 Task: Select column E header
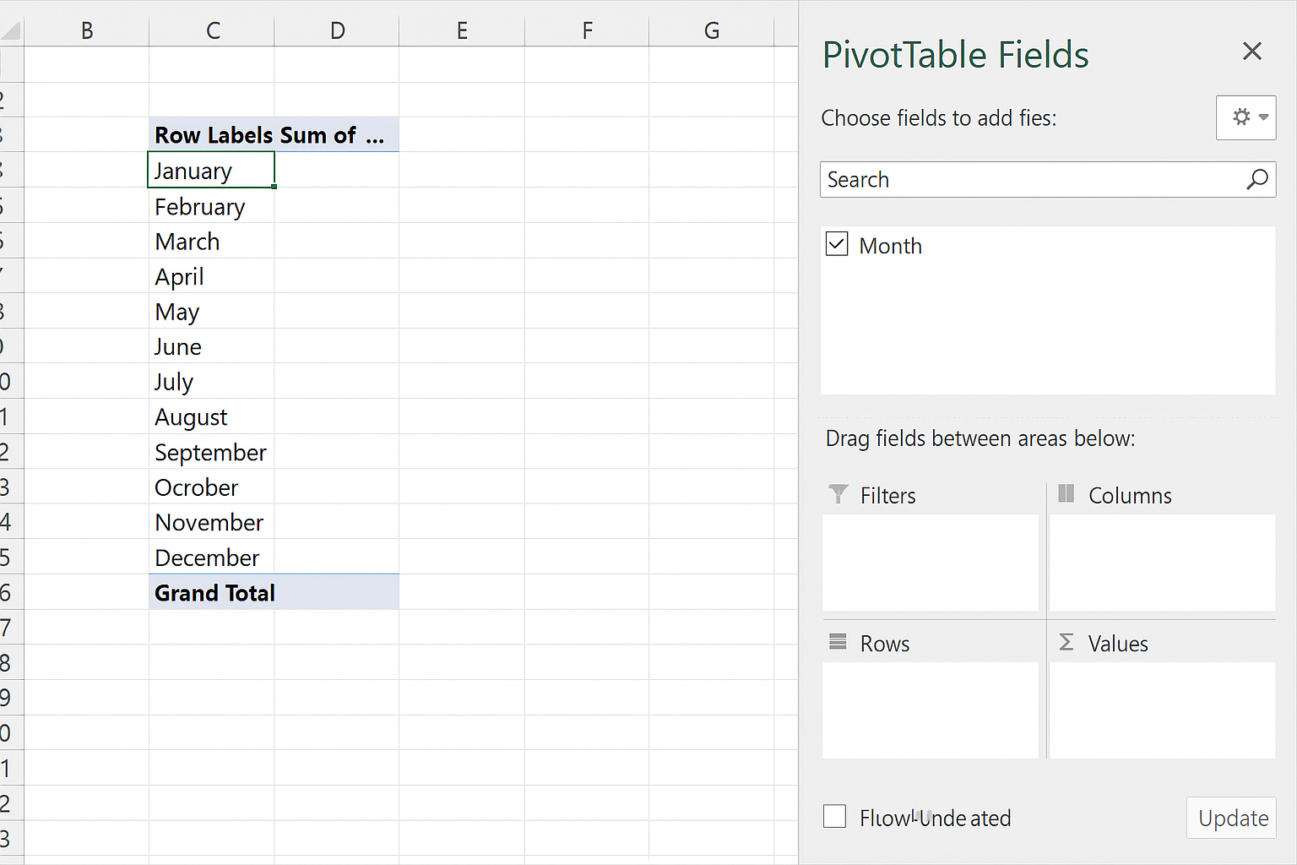click(x=462, y=31)
